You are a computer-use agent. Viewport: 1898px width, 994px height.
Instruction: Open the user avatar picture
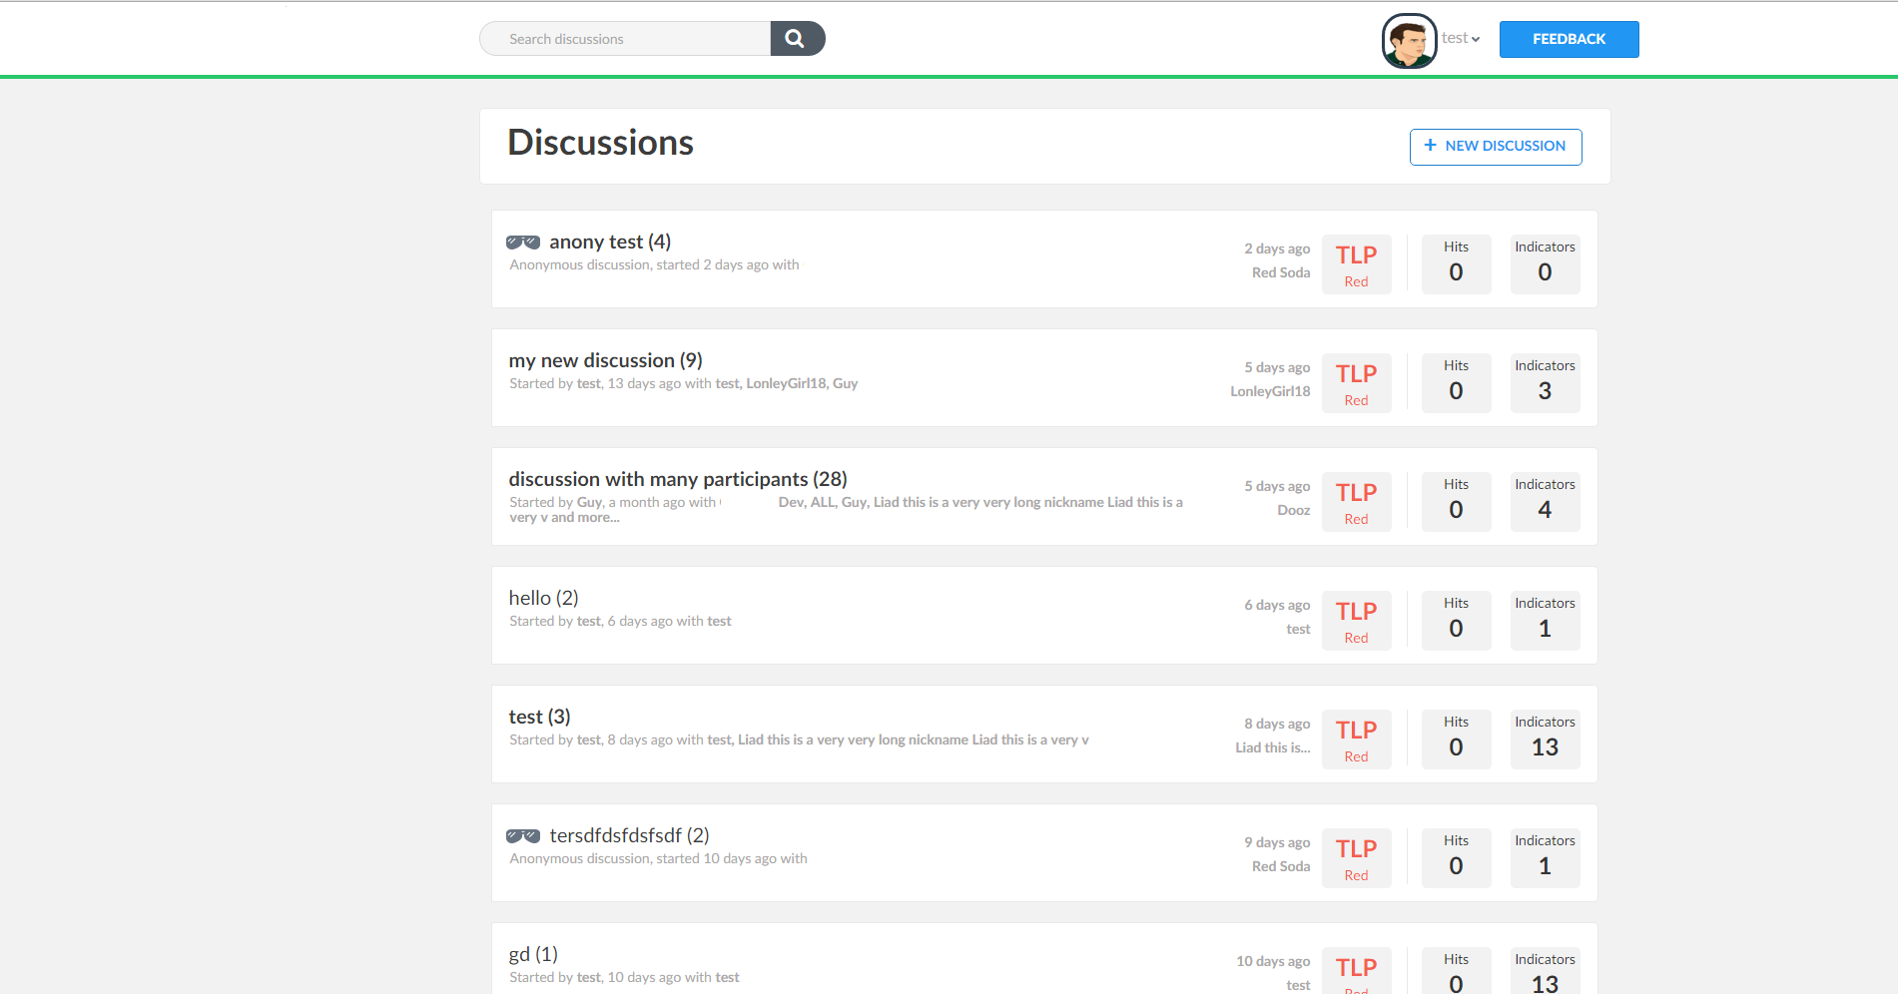point(1409,41)
